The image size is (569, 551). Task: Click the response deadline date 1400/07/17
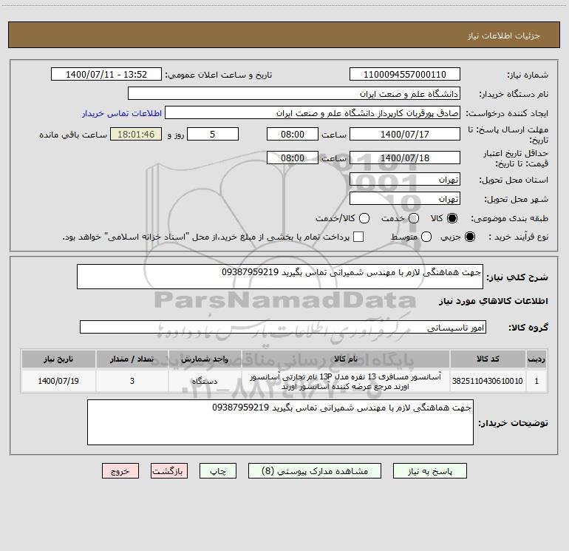coord(405,134)
